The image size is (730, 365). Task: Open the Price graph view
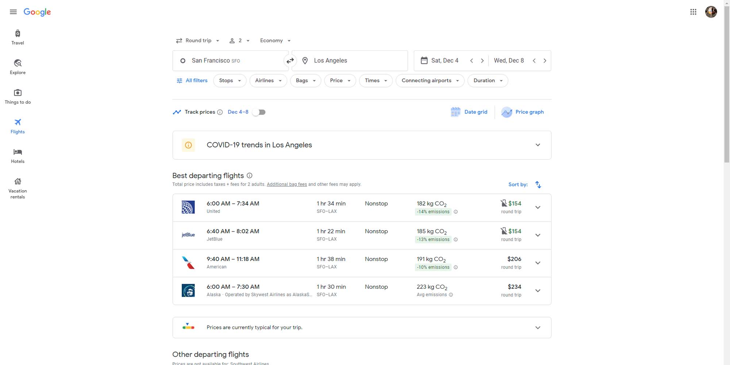[x=523, y=112]
